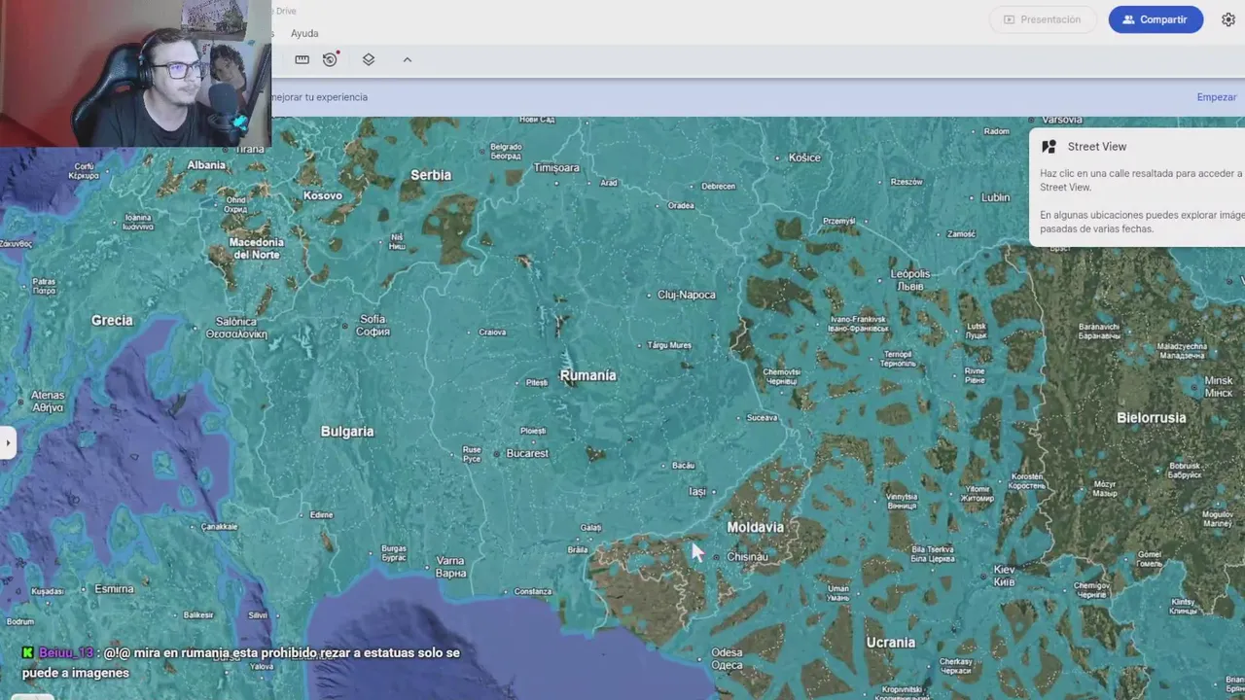This screenshot has height=700, width=1245.
Task: Select the Debrecen city label
Action: (x=719, y=187)
